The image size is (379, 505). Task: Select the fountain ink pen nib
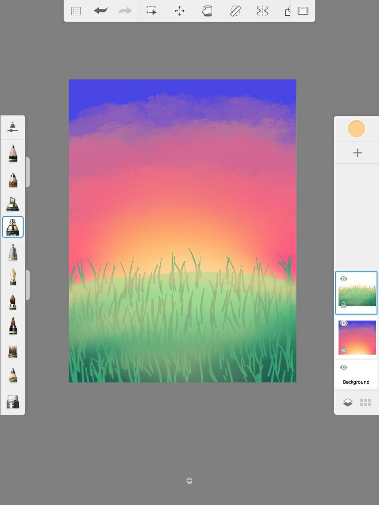point(13,276)
